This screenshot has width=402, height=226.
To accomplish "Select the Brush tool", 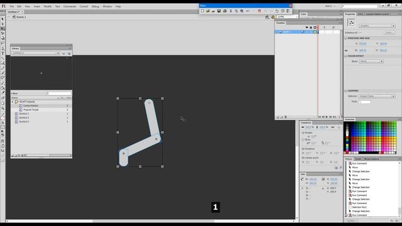I will point(3,73).
